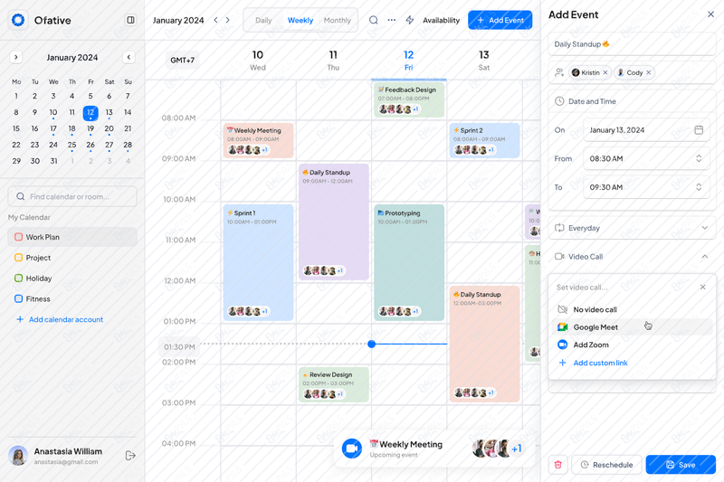Click Add calendar account link
724x482 pixels.
tap(66, 319)
